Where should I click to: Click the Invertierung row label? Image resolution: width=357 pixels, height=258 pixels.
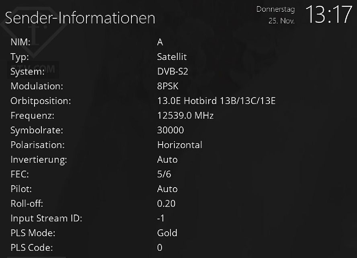[x=39, y=159]
